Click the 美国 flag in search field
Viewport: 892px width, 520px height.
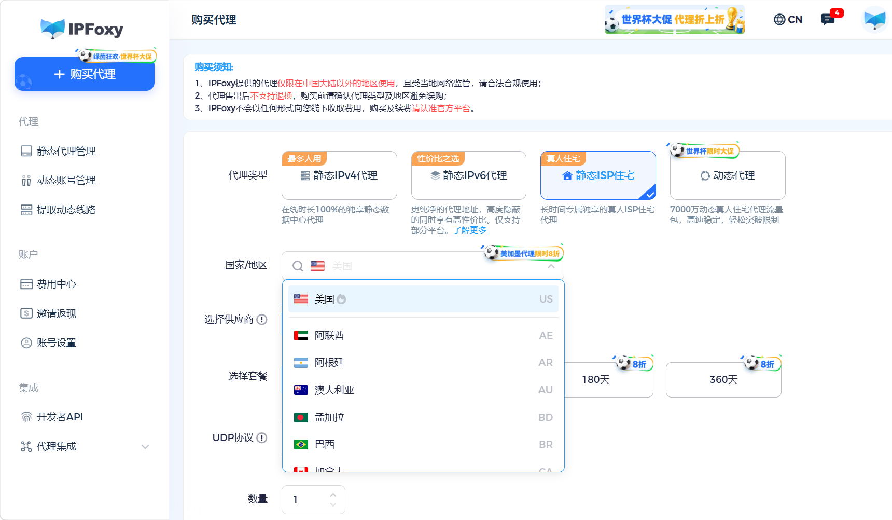[x=317, y=266]
